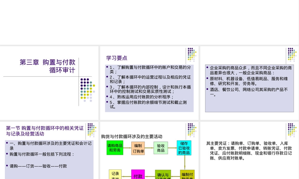
Task: Open the slide titled 购货与付款循环涉及的主要活动
Action: [149, 150]
